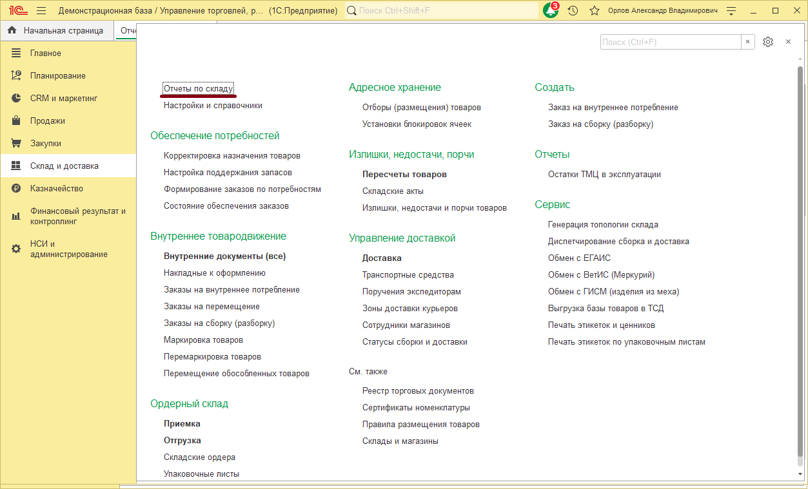Open Отчеты по складу link
The width and height of the screenshot is (808, 489).
(199, 88)
